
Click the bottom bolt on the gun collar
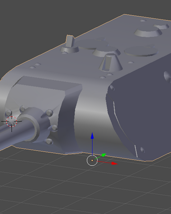coord(49,141)
